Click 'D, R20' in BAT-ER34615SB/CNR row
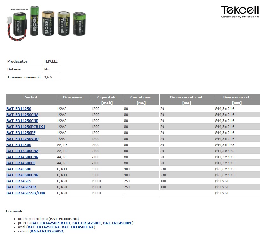The width and height of the screenshot is (263, 235). 62,193
